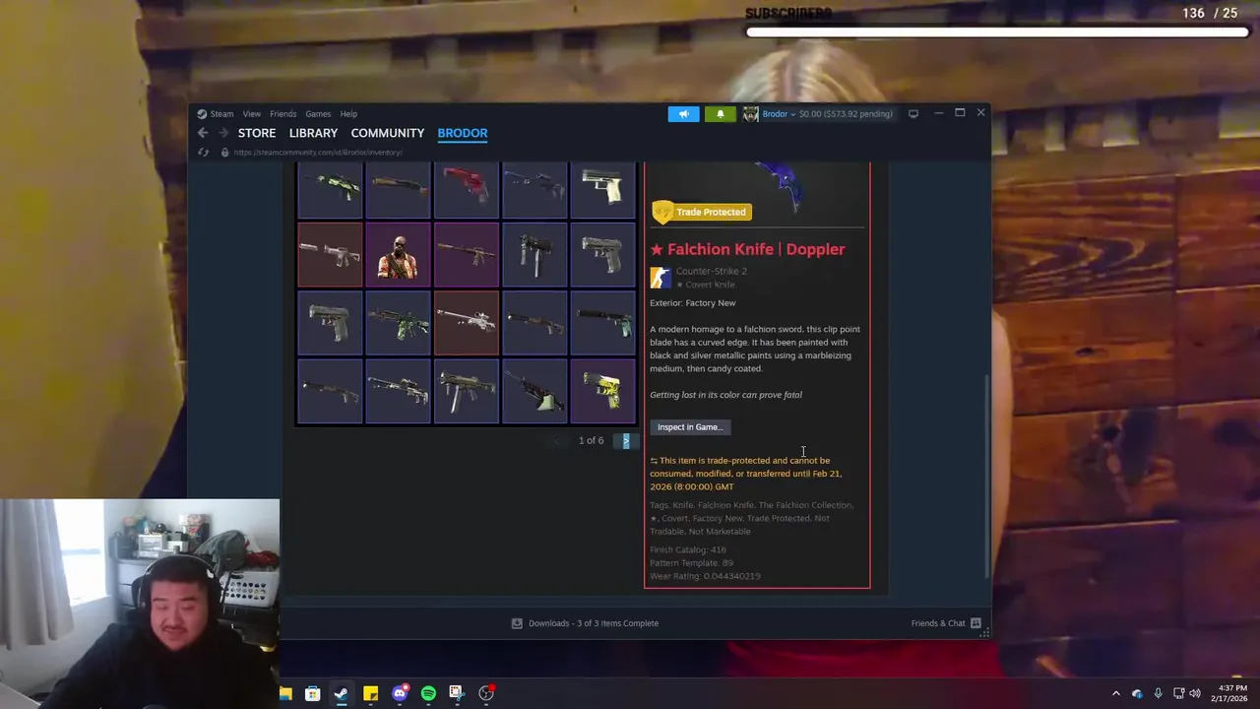Open Microsoft Store from the taskbar
Image resolution: width=1260 pixels, height=709 pixels.
point(312,693)
